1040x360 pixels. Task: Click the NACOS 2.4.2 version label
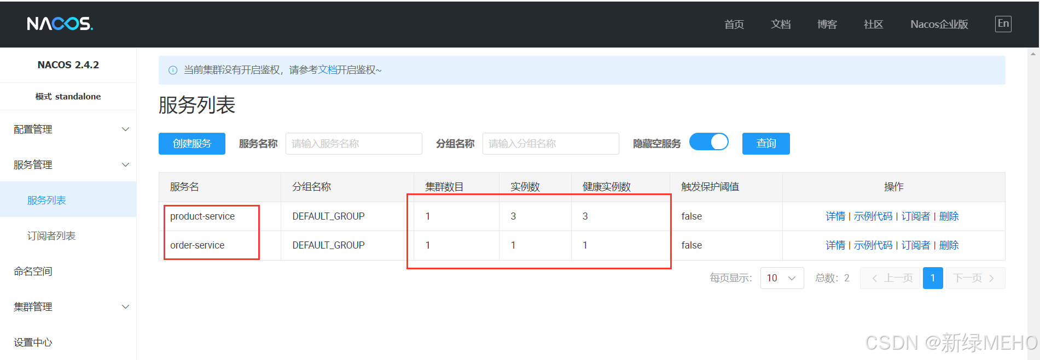68,65
